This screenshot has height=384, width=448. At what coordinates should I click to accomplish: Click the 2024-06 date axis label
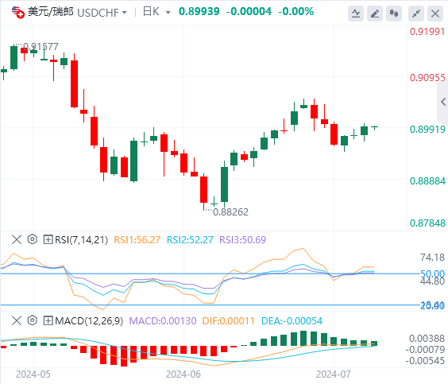pyautogui.click(x=183, y=374)
